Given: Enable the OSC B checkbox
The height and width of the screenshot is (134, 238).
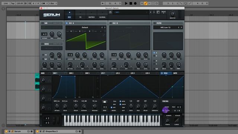Looking at the screenshot, I should [110, 23].
